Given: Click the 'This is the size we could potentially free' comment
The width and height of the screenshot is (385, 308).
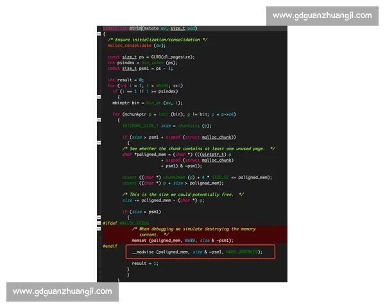Looking at the screenshot, I should point(183,193).
